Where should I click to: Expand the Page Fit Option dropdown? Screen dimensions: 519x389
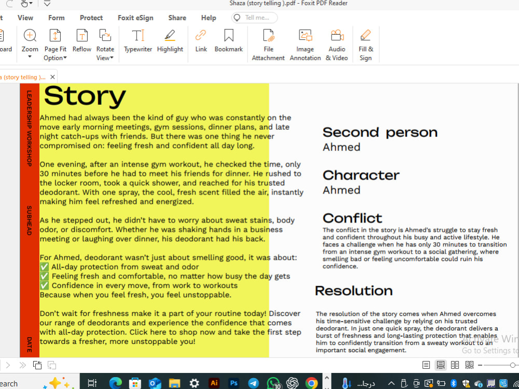(65, 58)
